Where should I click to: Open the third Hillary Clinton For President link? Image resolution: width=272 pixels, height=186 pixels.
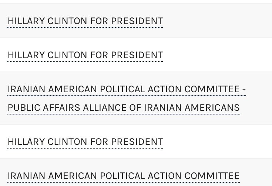[x=85, y=142]
